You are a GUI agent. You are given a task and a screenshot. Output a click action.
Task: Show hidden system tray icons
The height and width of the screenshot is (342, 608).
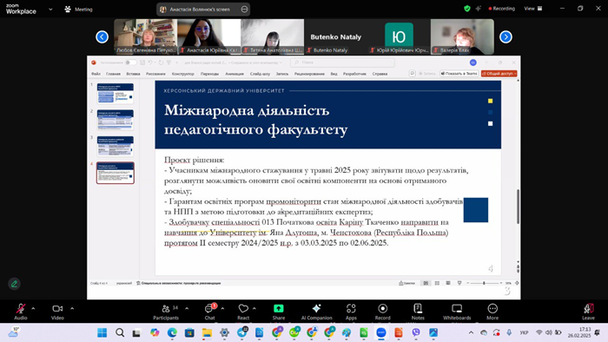click(x=471, y=332)
